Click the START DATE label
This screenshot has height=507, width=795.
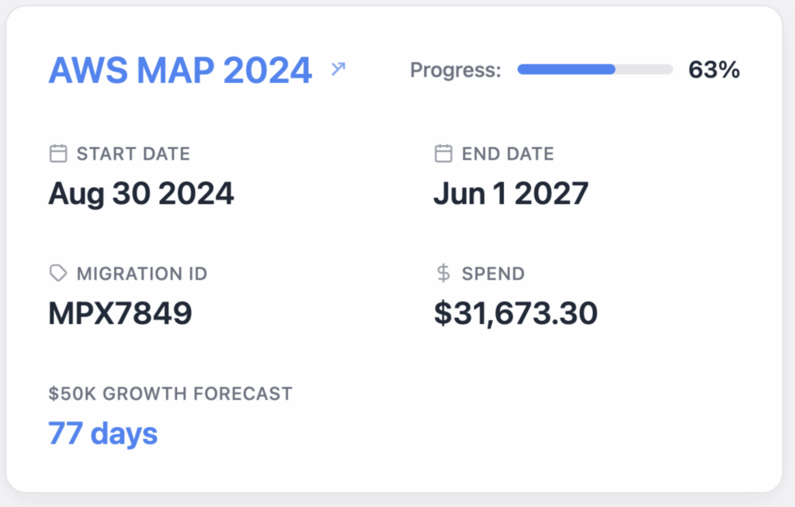coord(134,153)
